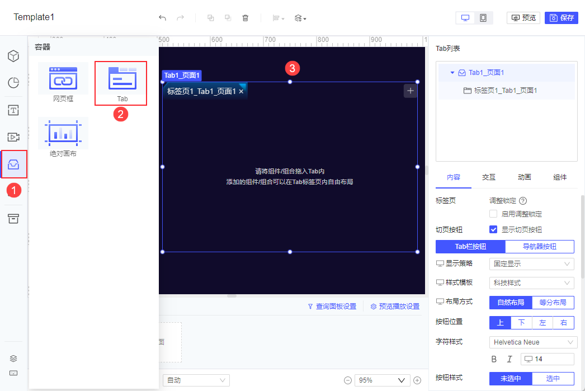Collapse the Tab1_页面1 tree node

452,73
